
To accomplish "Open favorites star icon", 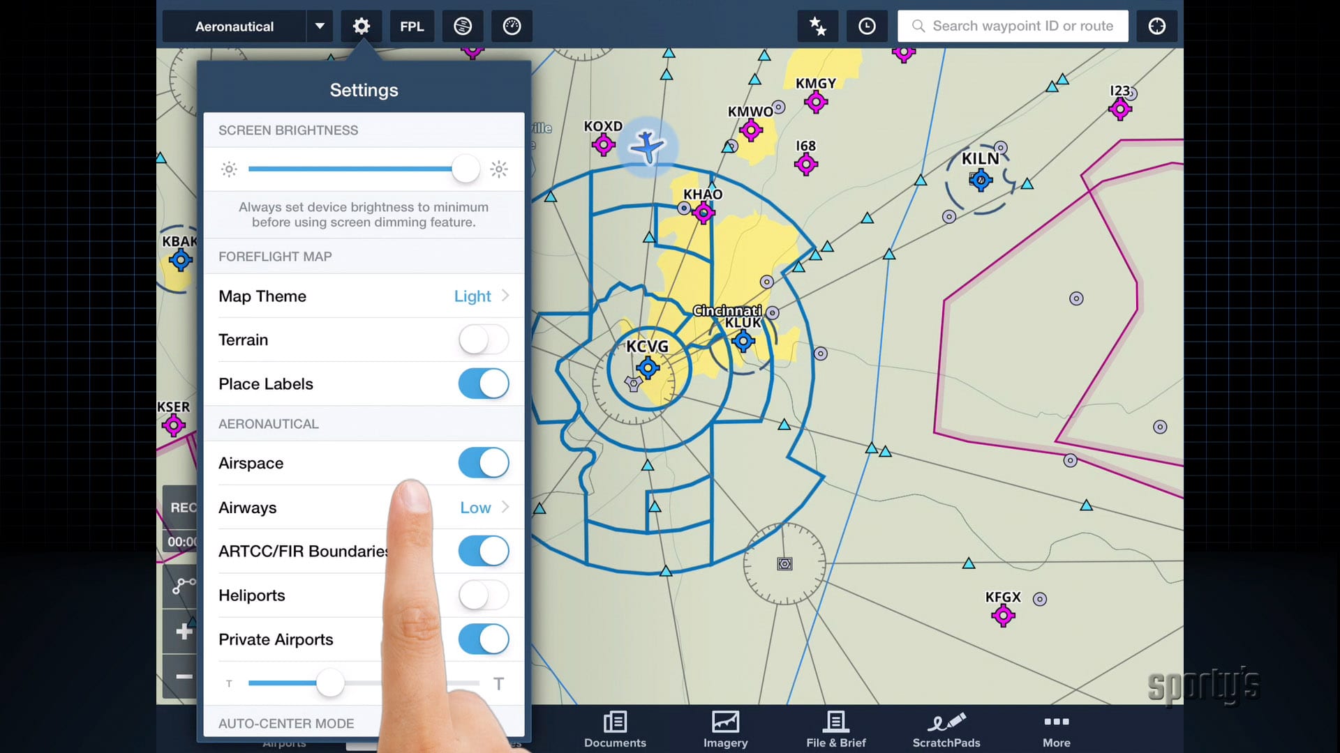I will [817, 26].
